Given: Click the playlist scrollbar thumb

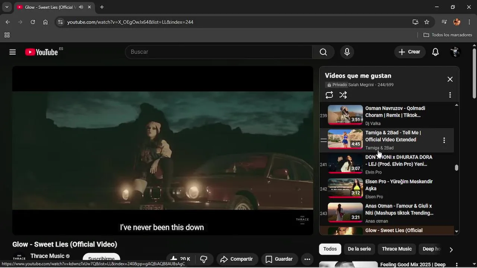Looking at the screenshot, I should (457, 168).
